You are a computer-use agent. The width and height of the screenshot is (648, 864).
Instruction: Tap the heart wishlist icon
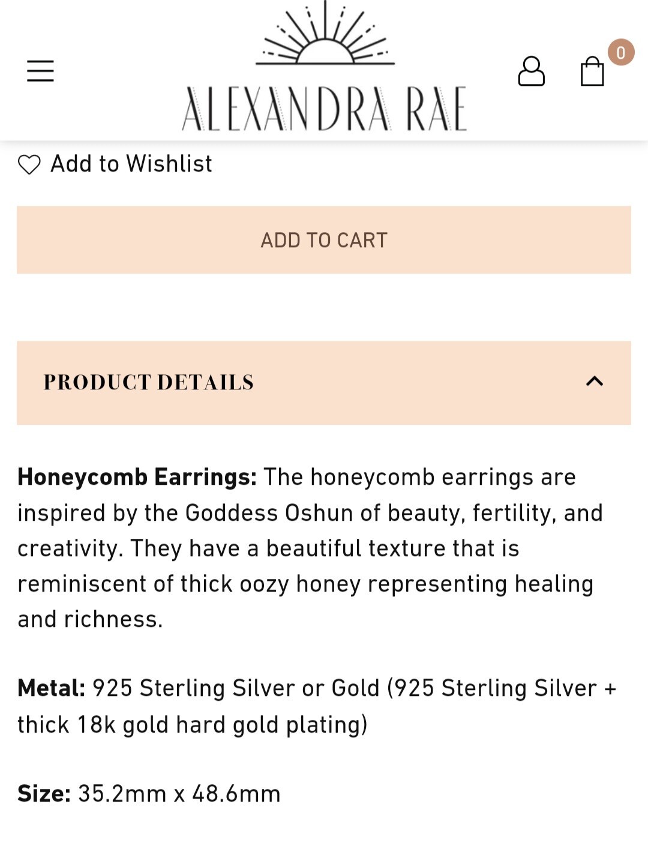click(29, 164)
